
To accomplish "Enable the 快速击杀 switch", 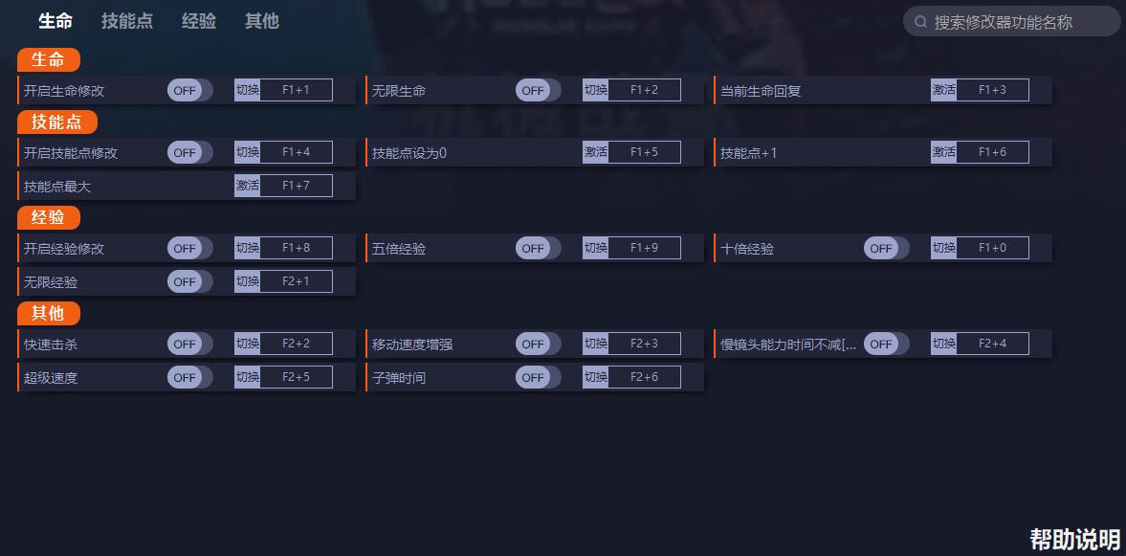I will [190, 344].
